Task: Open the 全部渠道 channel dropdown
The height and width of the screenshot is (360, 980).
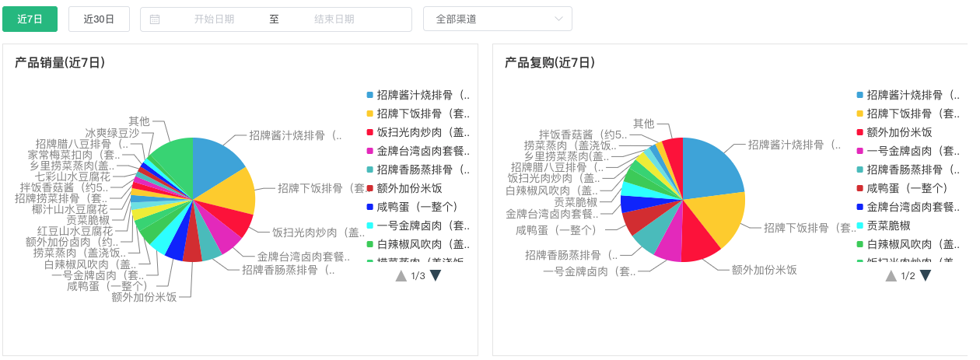Action: [x=498, y=19]
